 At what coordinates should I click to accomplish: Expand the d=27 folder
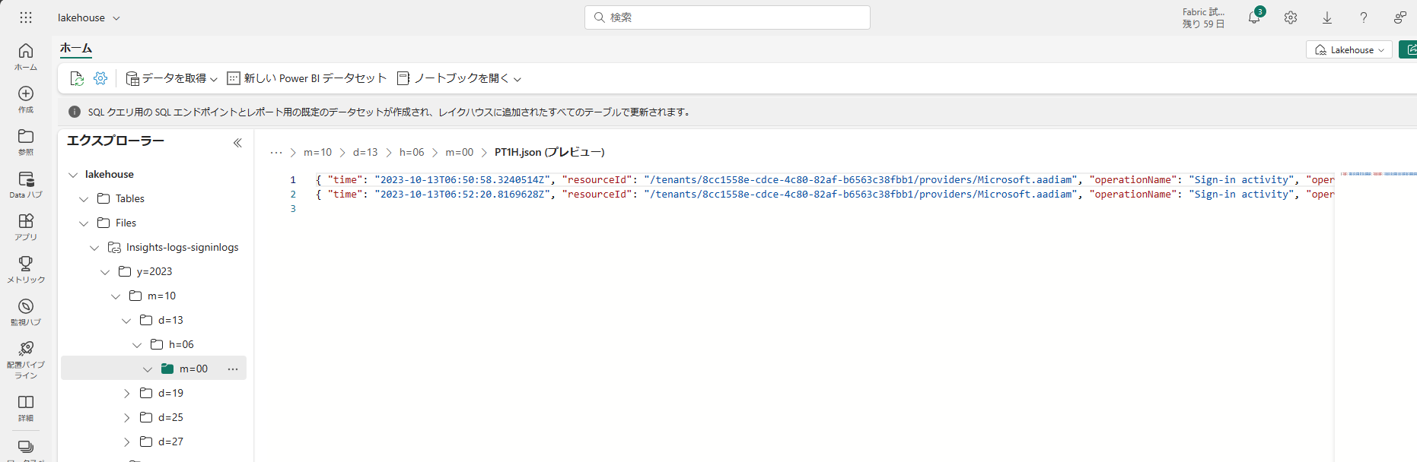click(126, 442)
